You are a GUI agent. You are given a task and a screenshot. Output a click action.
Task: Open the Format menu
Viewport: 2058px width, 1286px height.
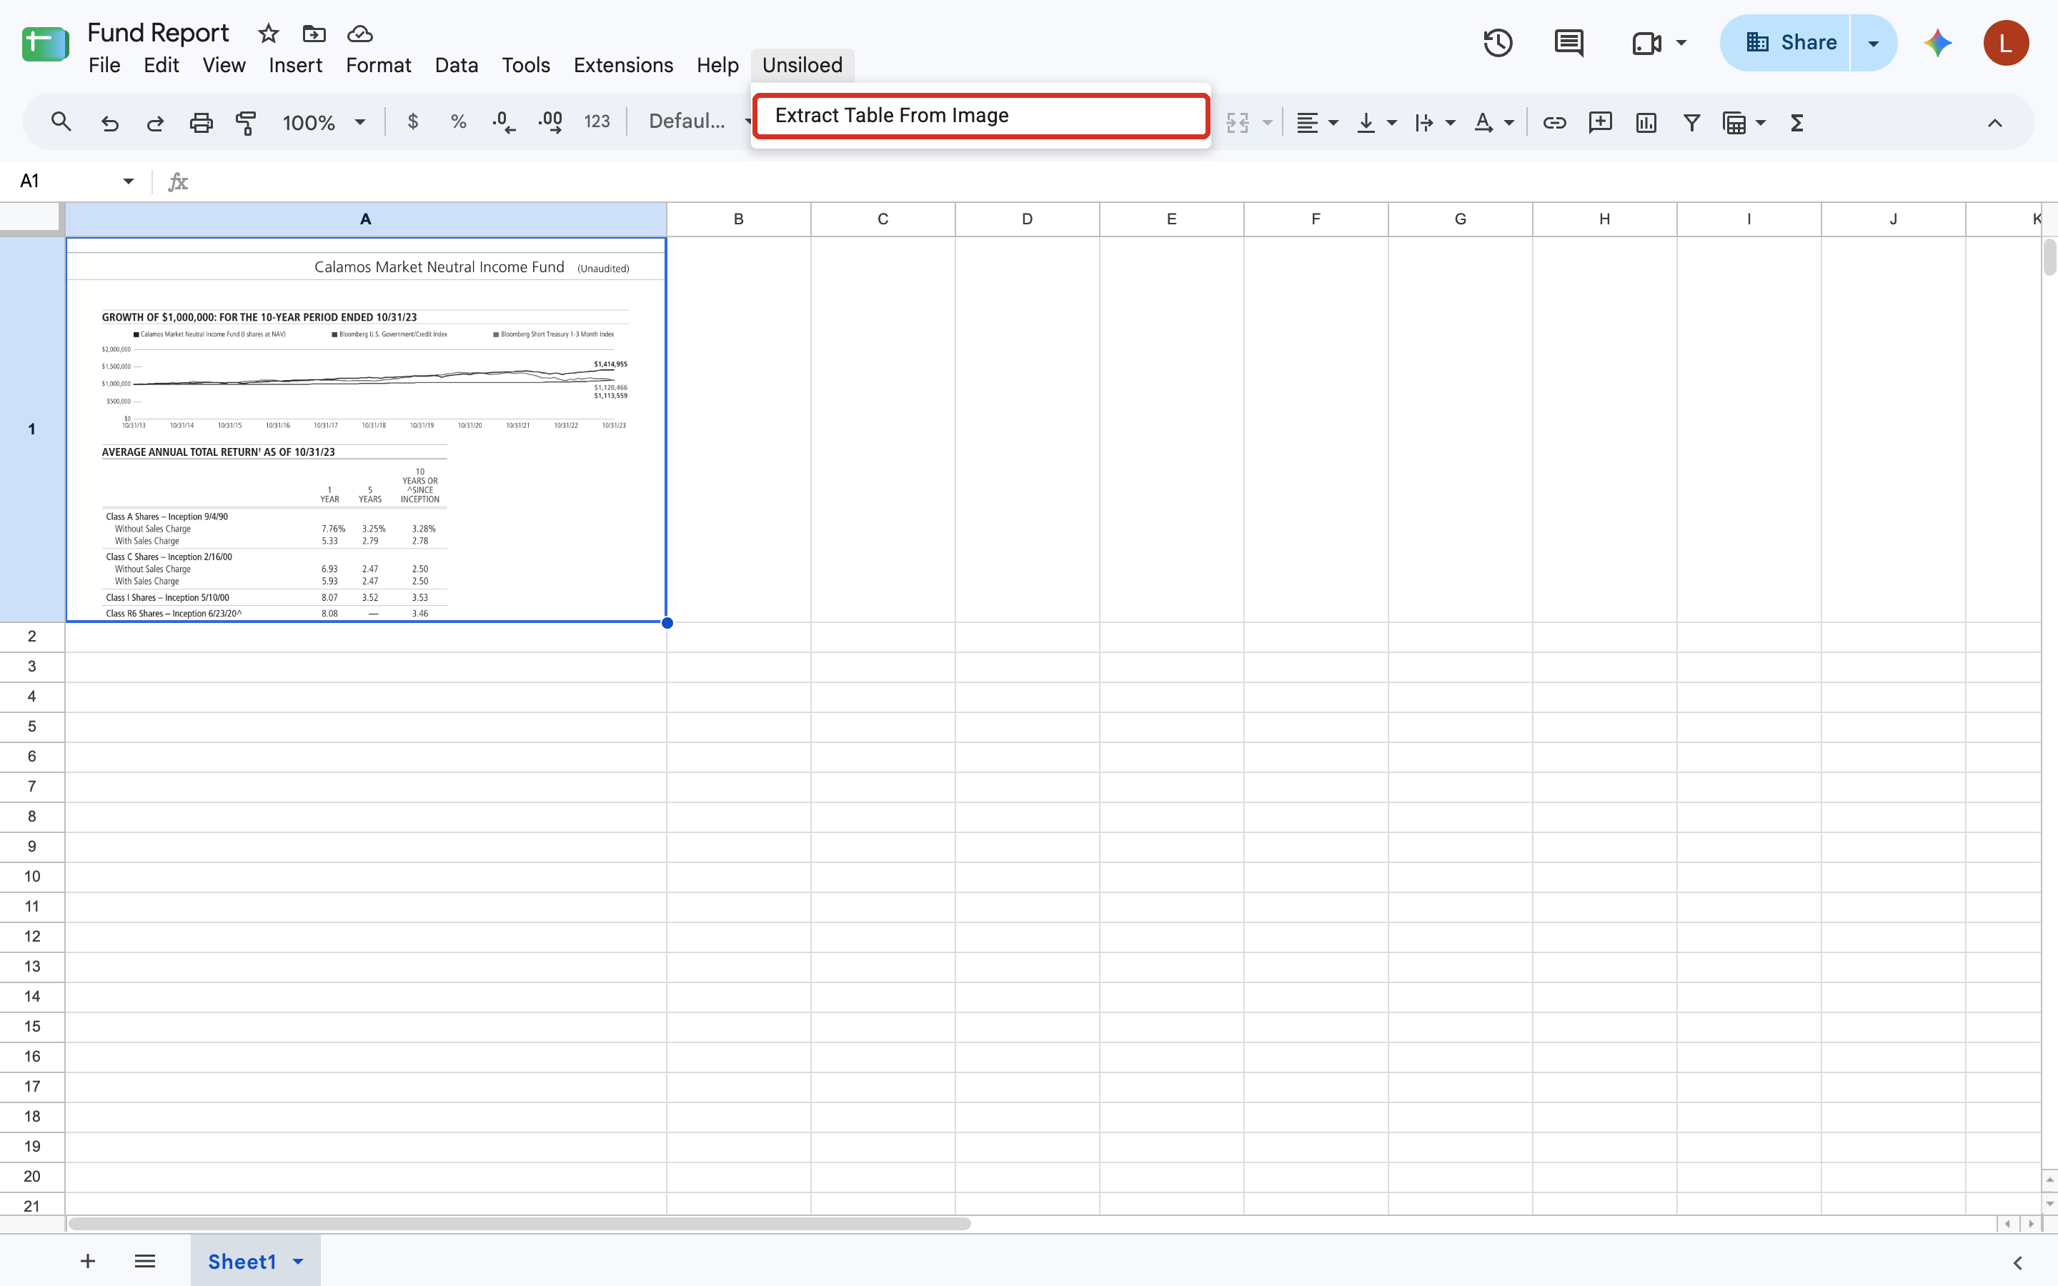(379, 66)
